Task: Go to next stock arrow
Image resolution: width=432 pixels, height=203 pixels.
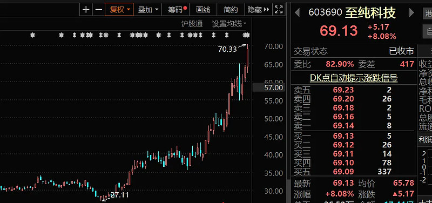Action: click(x=411, y=12)
